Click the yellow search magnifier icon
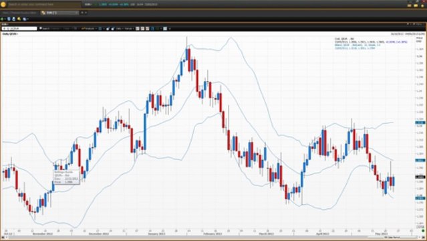Image resolution: width=427 pixels, height=241 pixels. (x=19, y=19)
